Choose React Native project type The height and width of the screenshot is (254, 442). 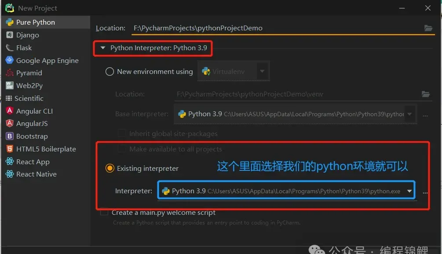(x=46, y=174)
